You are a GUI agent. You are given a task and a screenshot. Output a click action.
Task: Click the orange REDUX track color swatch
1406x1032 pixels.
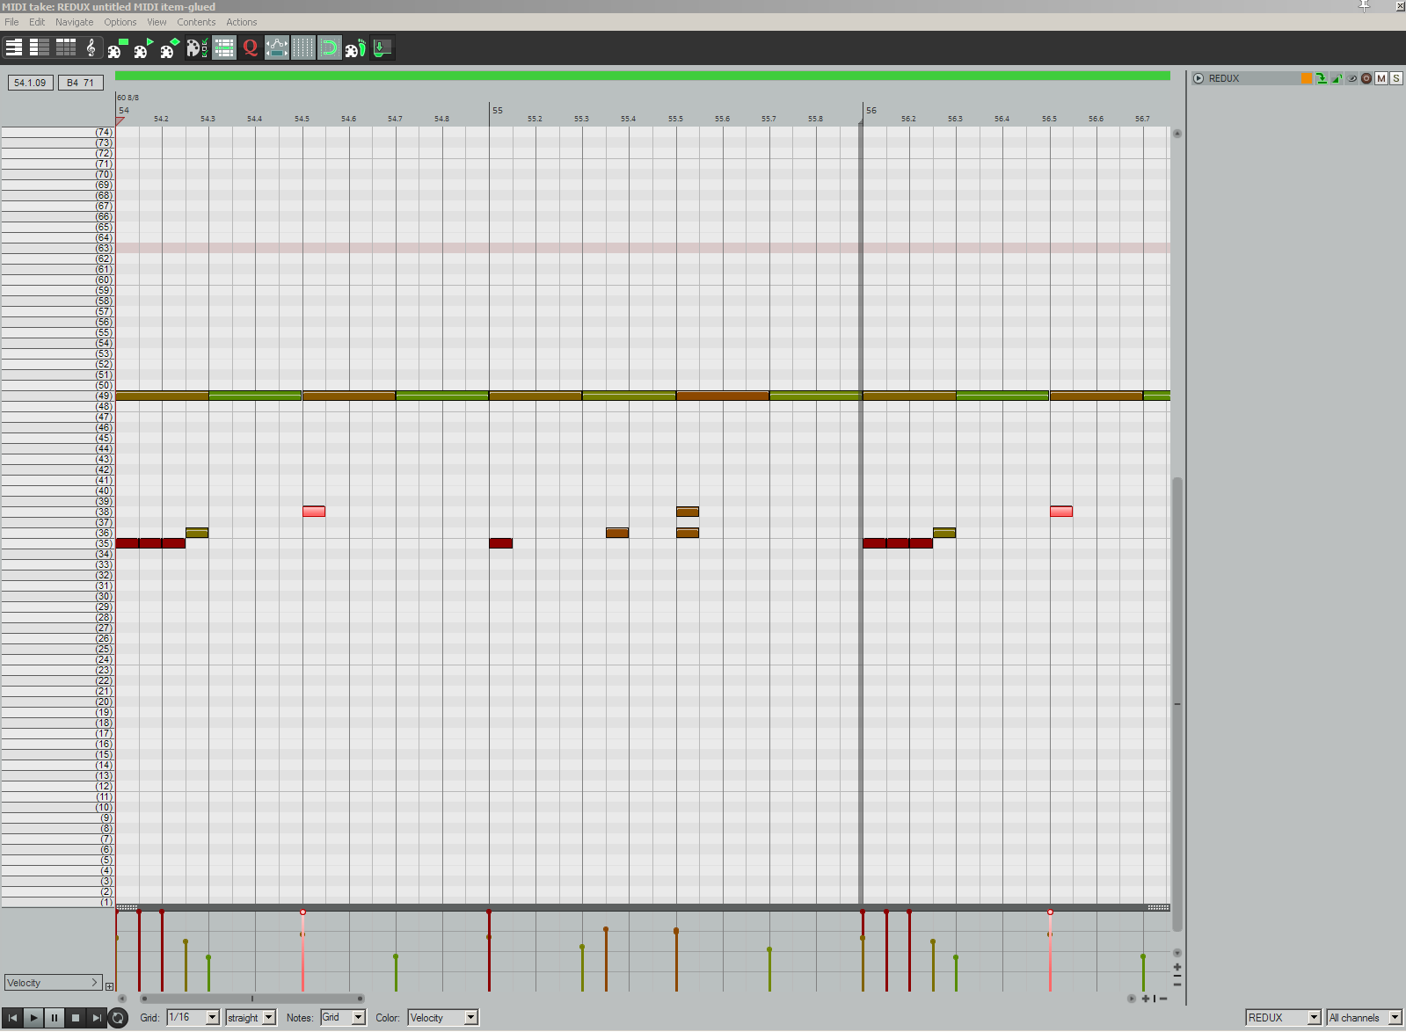[1307, 78]
